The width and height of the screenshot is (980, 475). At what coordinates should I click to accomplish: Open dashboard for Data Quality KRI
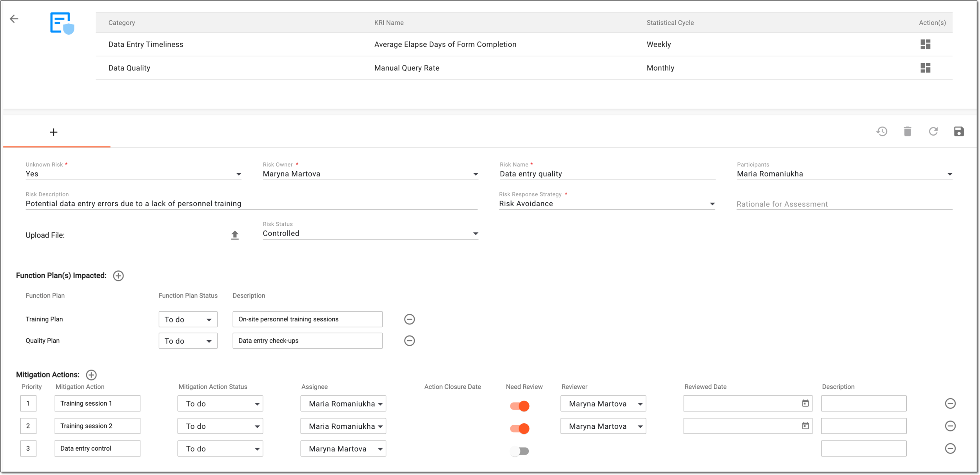point(925,68)
